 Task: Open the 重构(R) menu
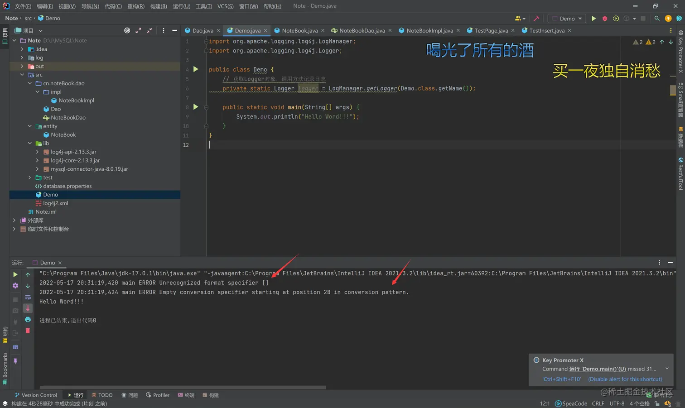[136, 6]
